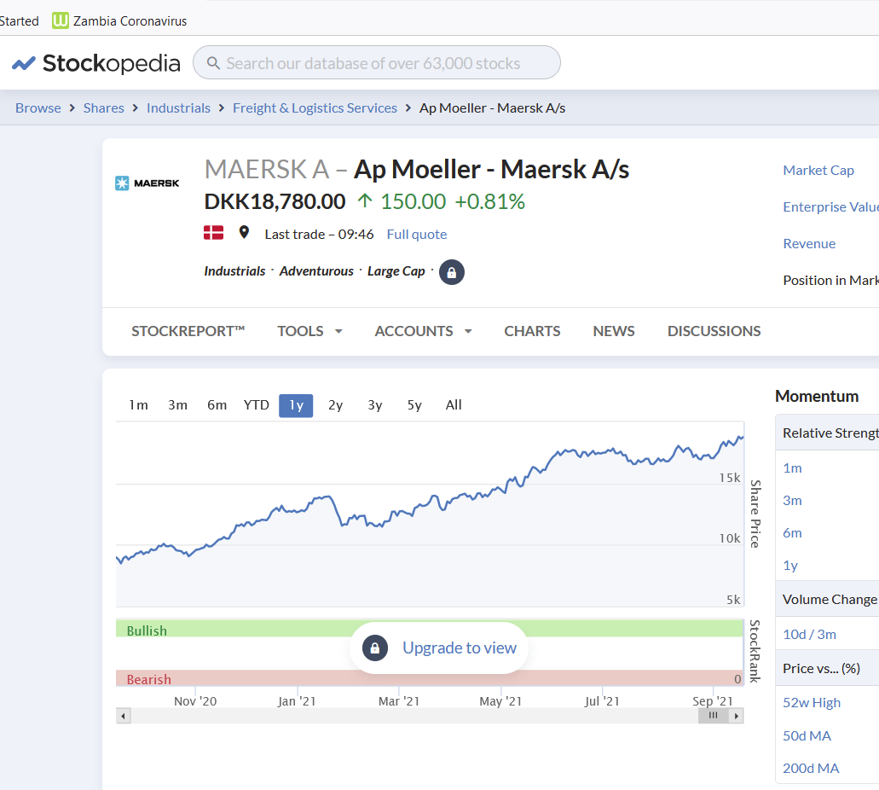
Task: Click Upgrade to view button
Action: coord(439,648)
